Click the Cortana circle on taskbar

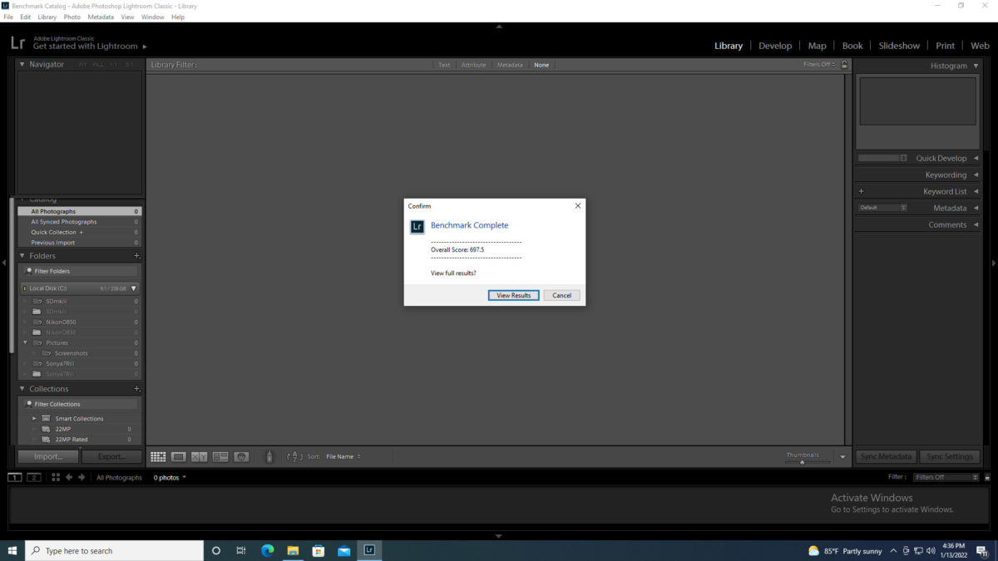[x=216, y=550]
